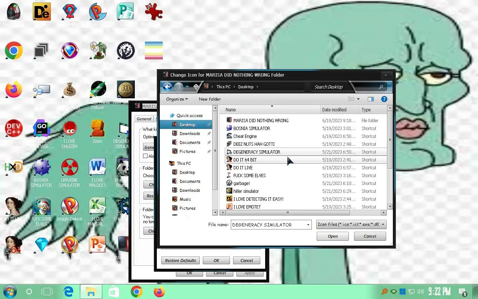
Task: Open the Organize dropdown menu
Action: [x=177, y=99]
